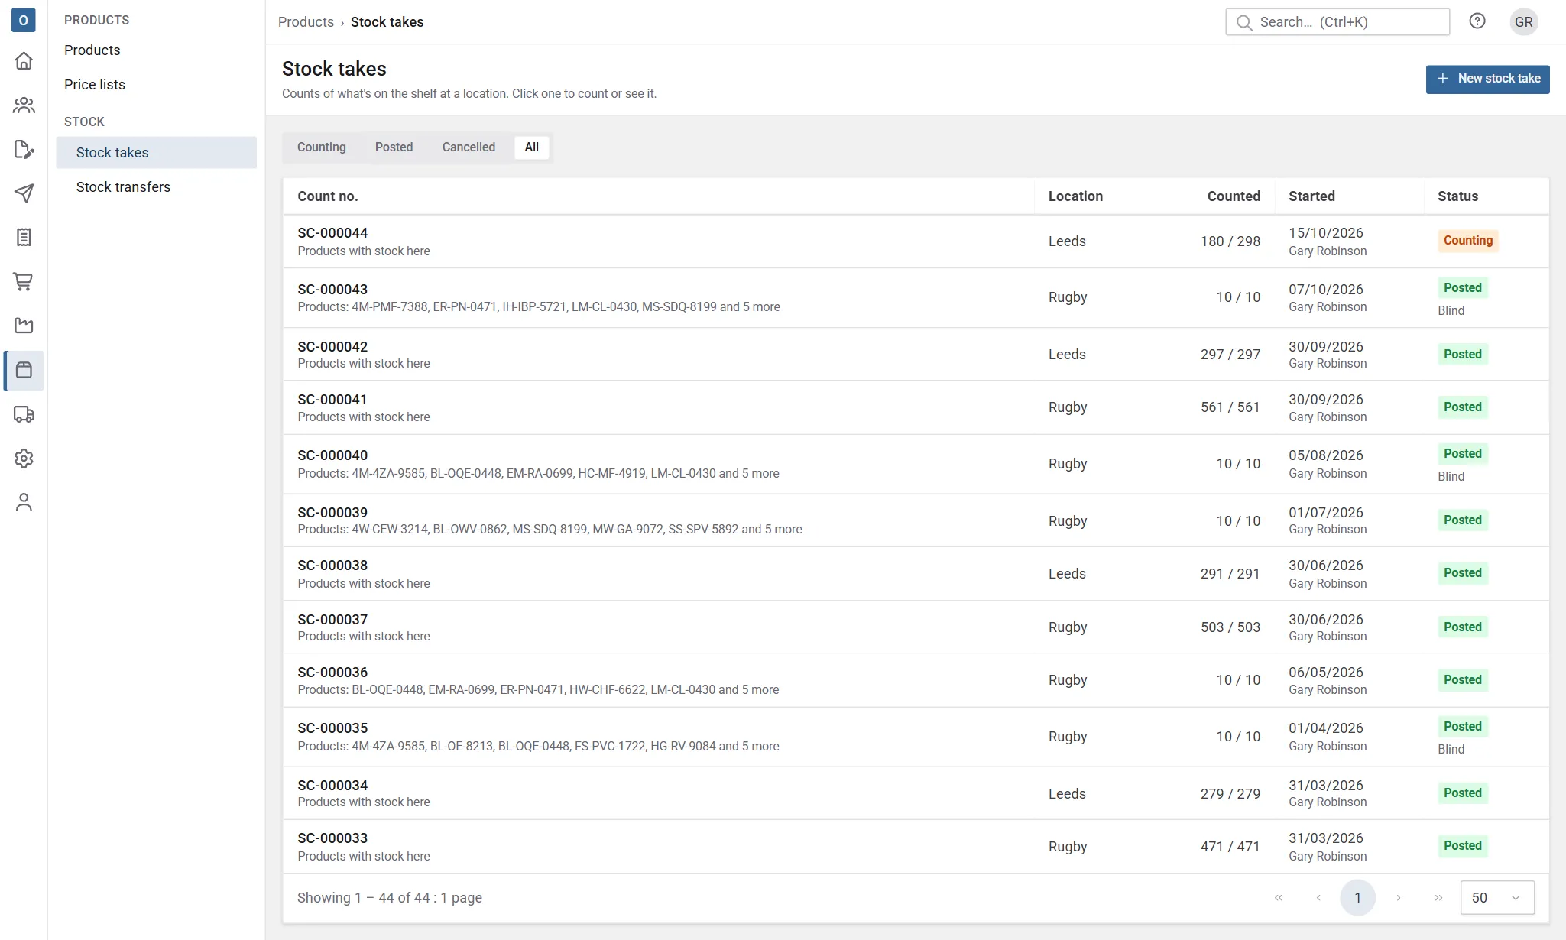Open the contacts people icon in sidebar
This screenshot has height=940, width=1566.
point(24,105)
